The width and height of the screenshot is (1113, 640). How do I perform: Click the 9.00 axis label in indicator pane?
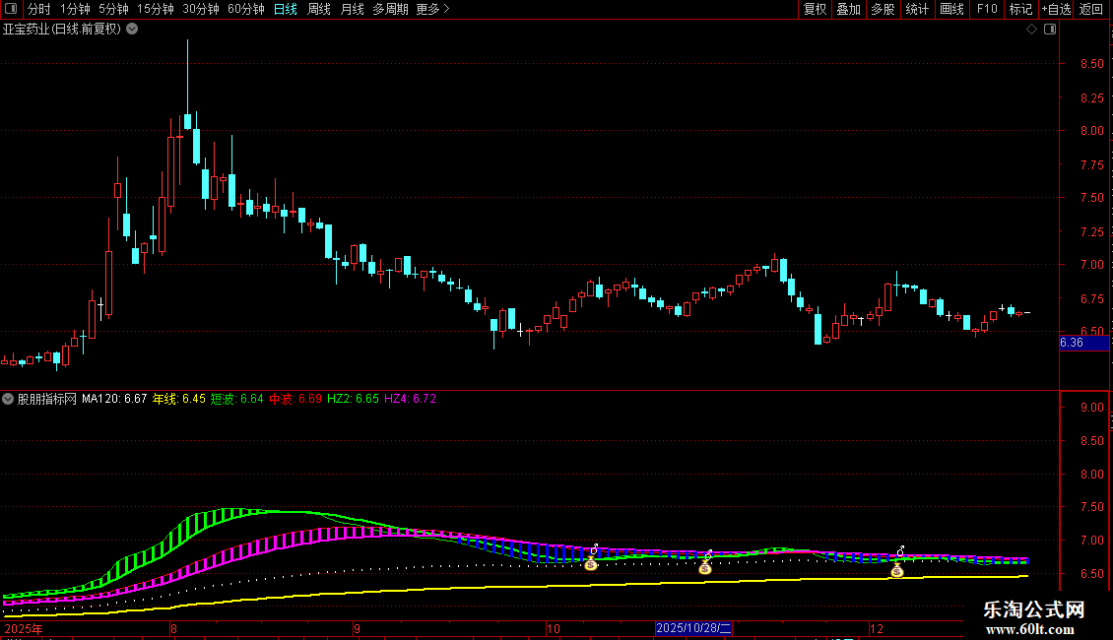coord(1091,408)
